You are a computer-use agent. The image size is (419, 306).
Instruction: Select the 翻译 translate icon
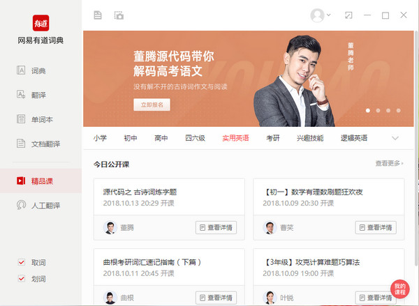point(21,95)
